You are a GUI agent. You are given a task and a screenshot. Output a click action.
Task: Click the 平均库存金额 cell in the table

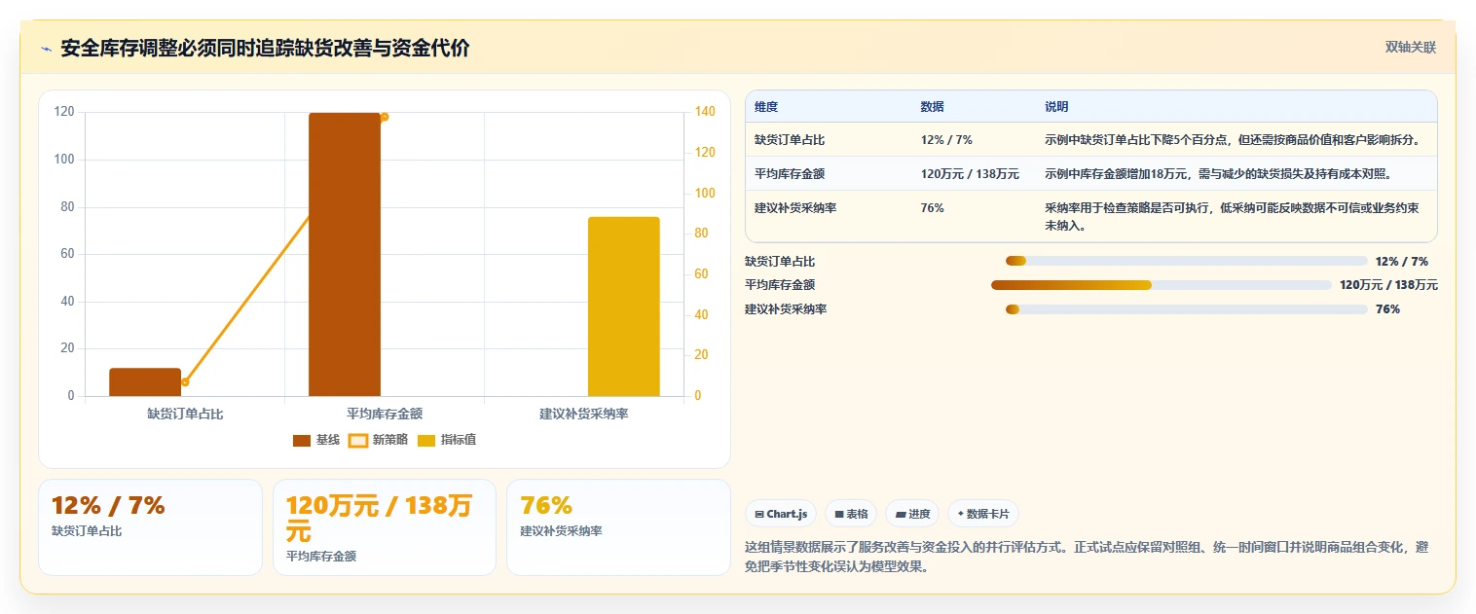tap(790, 174)
